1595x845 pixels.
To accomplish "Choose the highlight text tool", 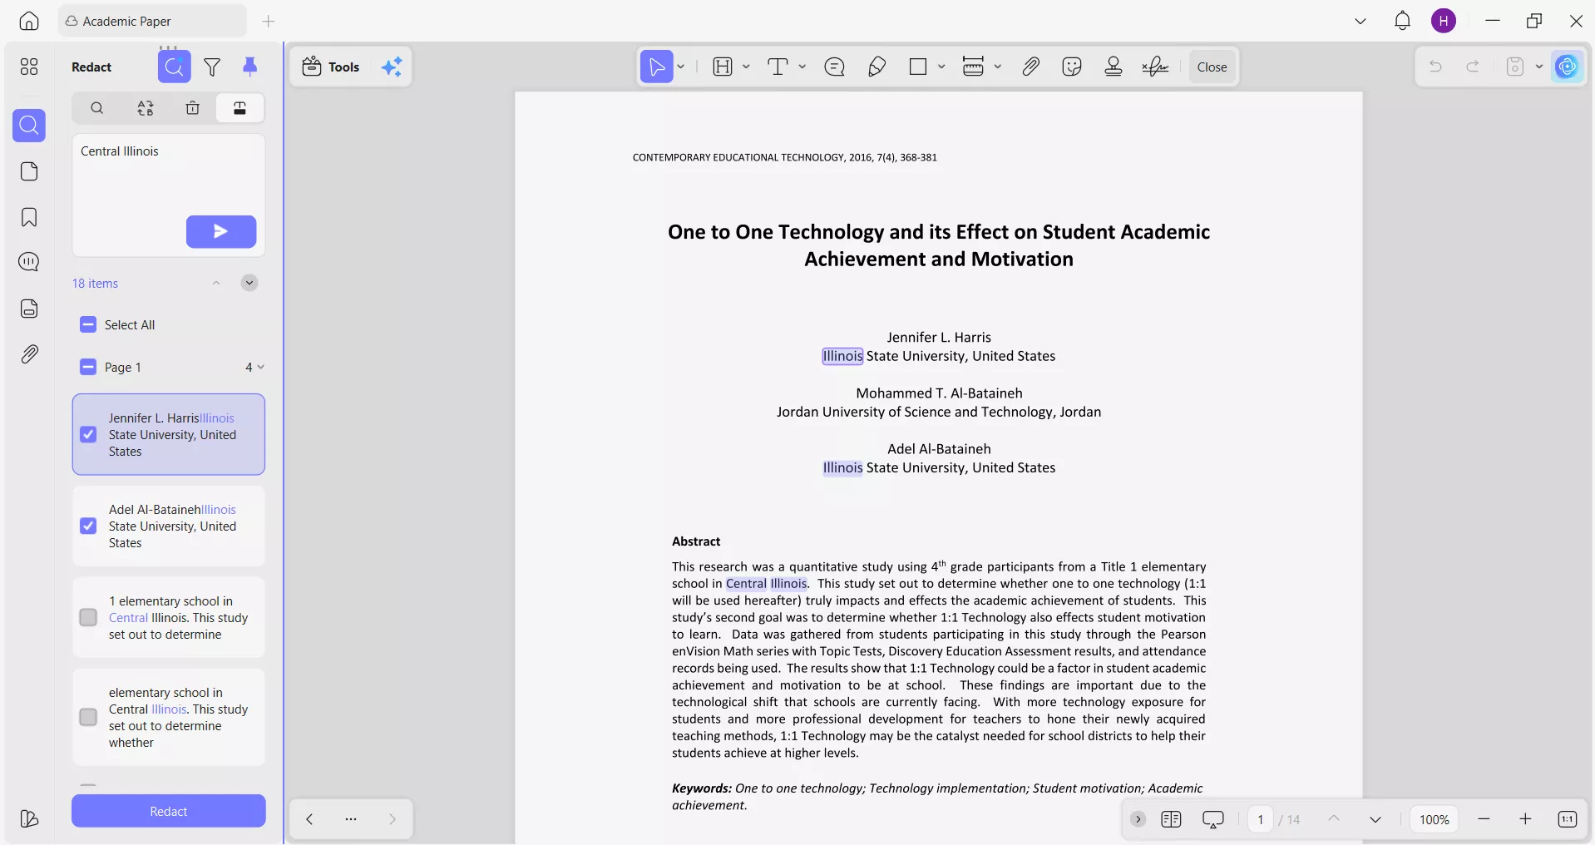I will 723,67.
